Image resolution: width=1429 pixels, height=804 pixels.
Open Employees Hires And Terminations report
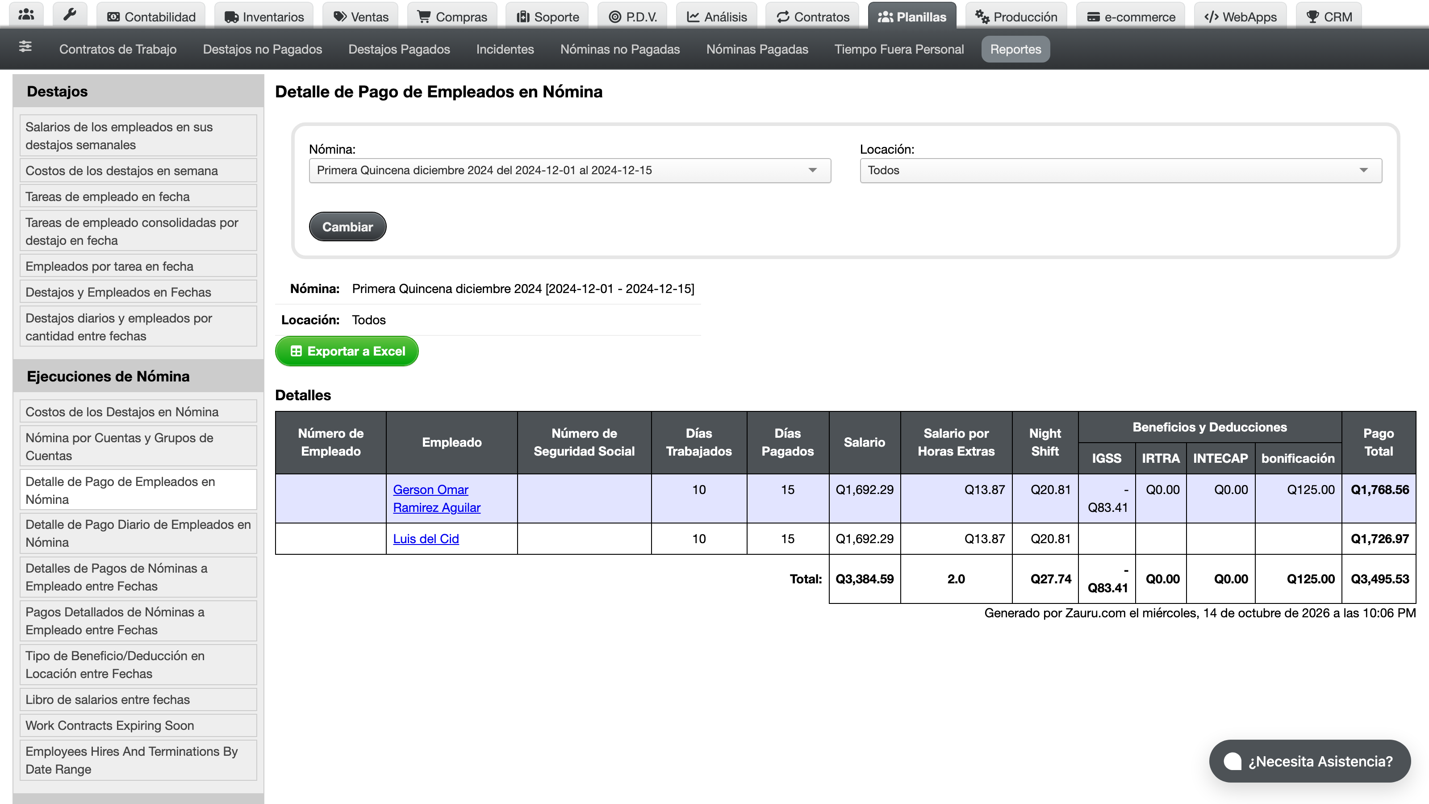[x=138, y=760]
